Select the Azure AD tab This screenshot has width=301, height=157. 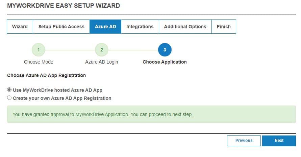[x=105, y=27]
